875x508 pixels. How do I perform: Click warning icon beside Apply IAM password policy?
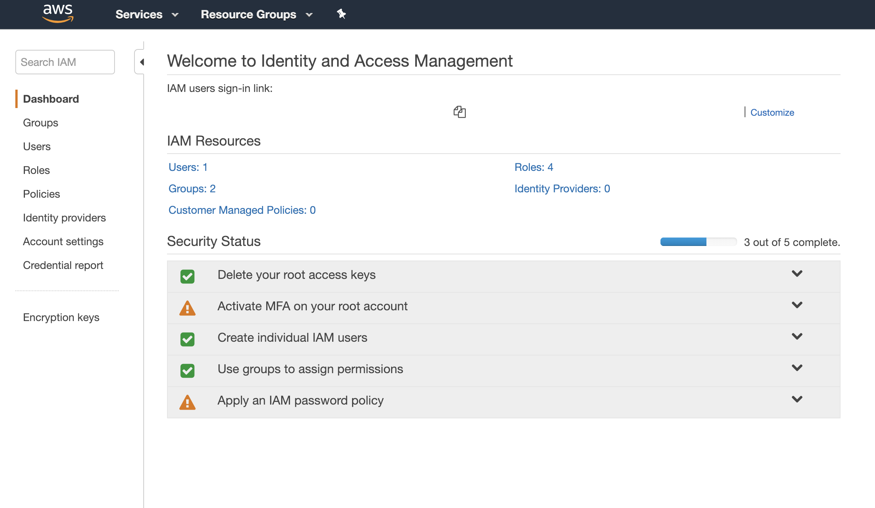point(187,402)
